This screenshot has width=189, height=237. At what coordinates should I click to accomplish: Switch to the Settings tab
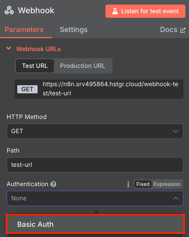click(73, 29)
